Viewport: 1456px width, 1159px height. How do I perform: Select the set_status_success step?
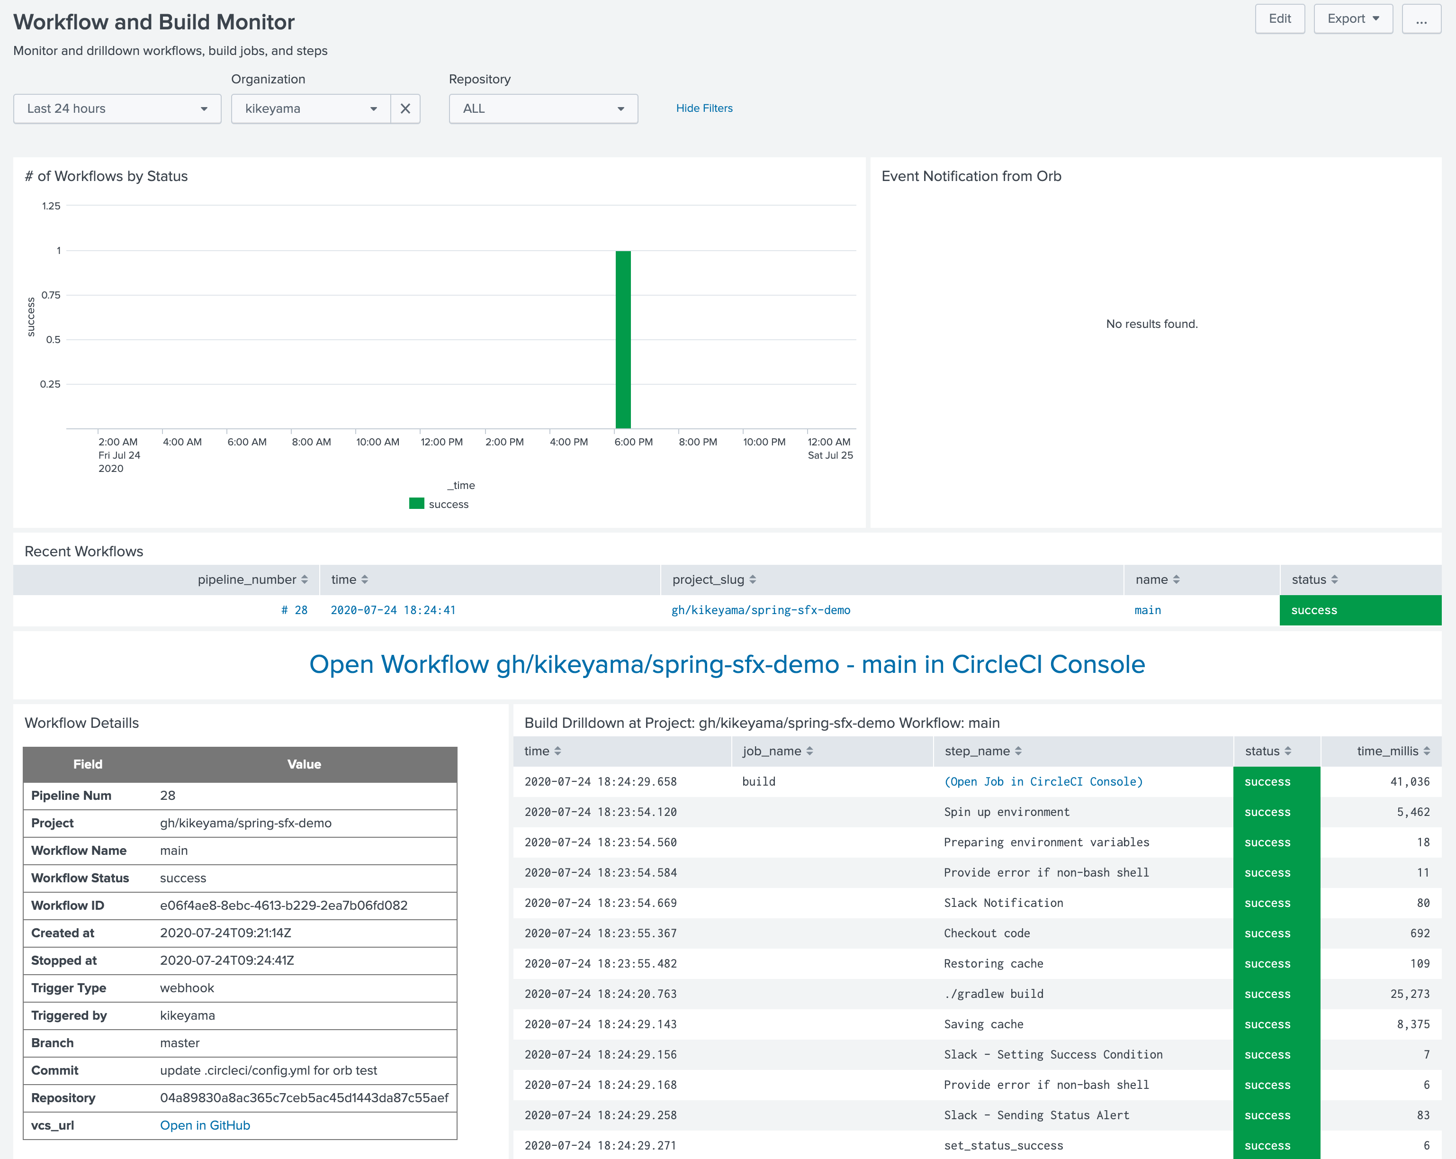1003,1145
